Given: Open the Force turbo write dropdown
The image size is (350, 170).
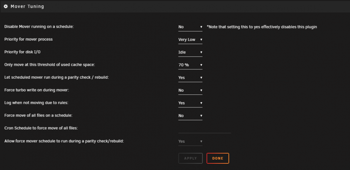Looking at the screenshot, I should click(190, 90).
